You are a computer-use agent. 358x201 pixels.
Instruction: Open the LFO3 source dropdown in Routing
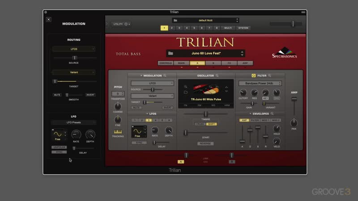click(74, 49)
